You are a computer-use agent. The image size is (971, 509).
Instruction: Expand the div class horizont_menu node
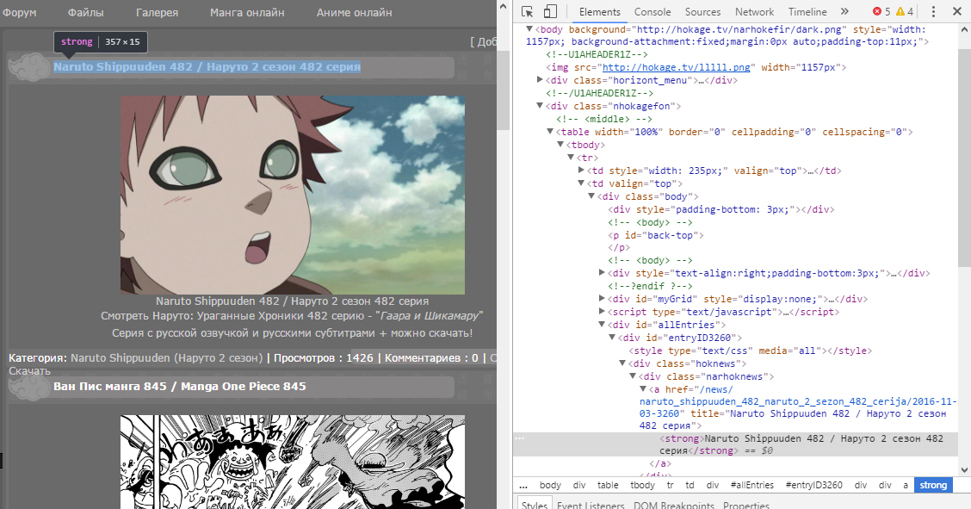click(540, 80)
